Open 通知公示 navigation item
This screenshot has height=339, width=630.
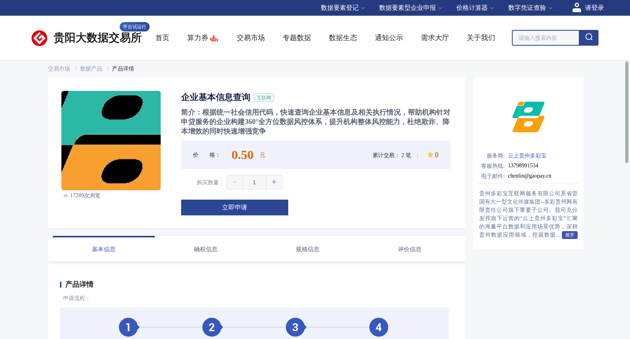[389, 38]
